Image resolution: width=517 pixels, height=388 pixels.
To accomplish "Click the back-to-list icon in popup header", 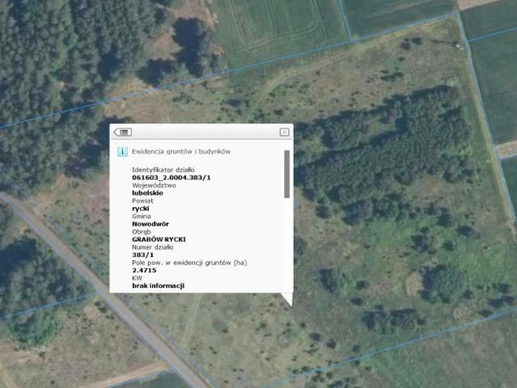I will pyautogui.click(x=123, y=132).
